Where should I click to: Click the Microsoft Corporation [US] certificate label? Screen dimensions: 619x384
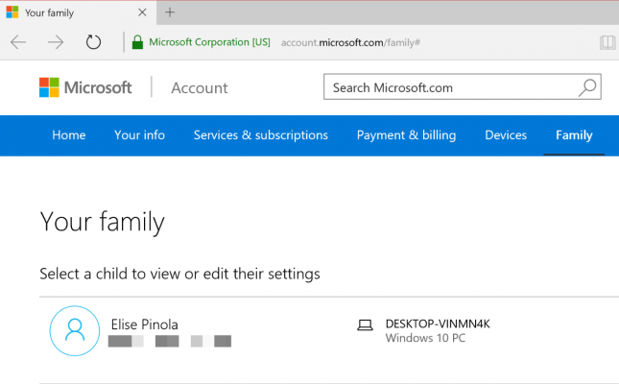pyautogui.click(x=209, y=42)
